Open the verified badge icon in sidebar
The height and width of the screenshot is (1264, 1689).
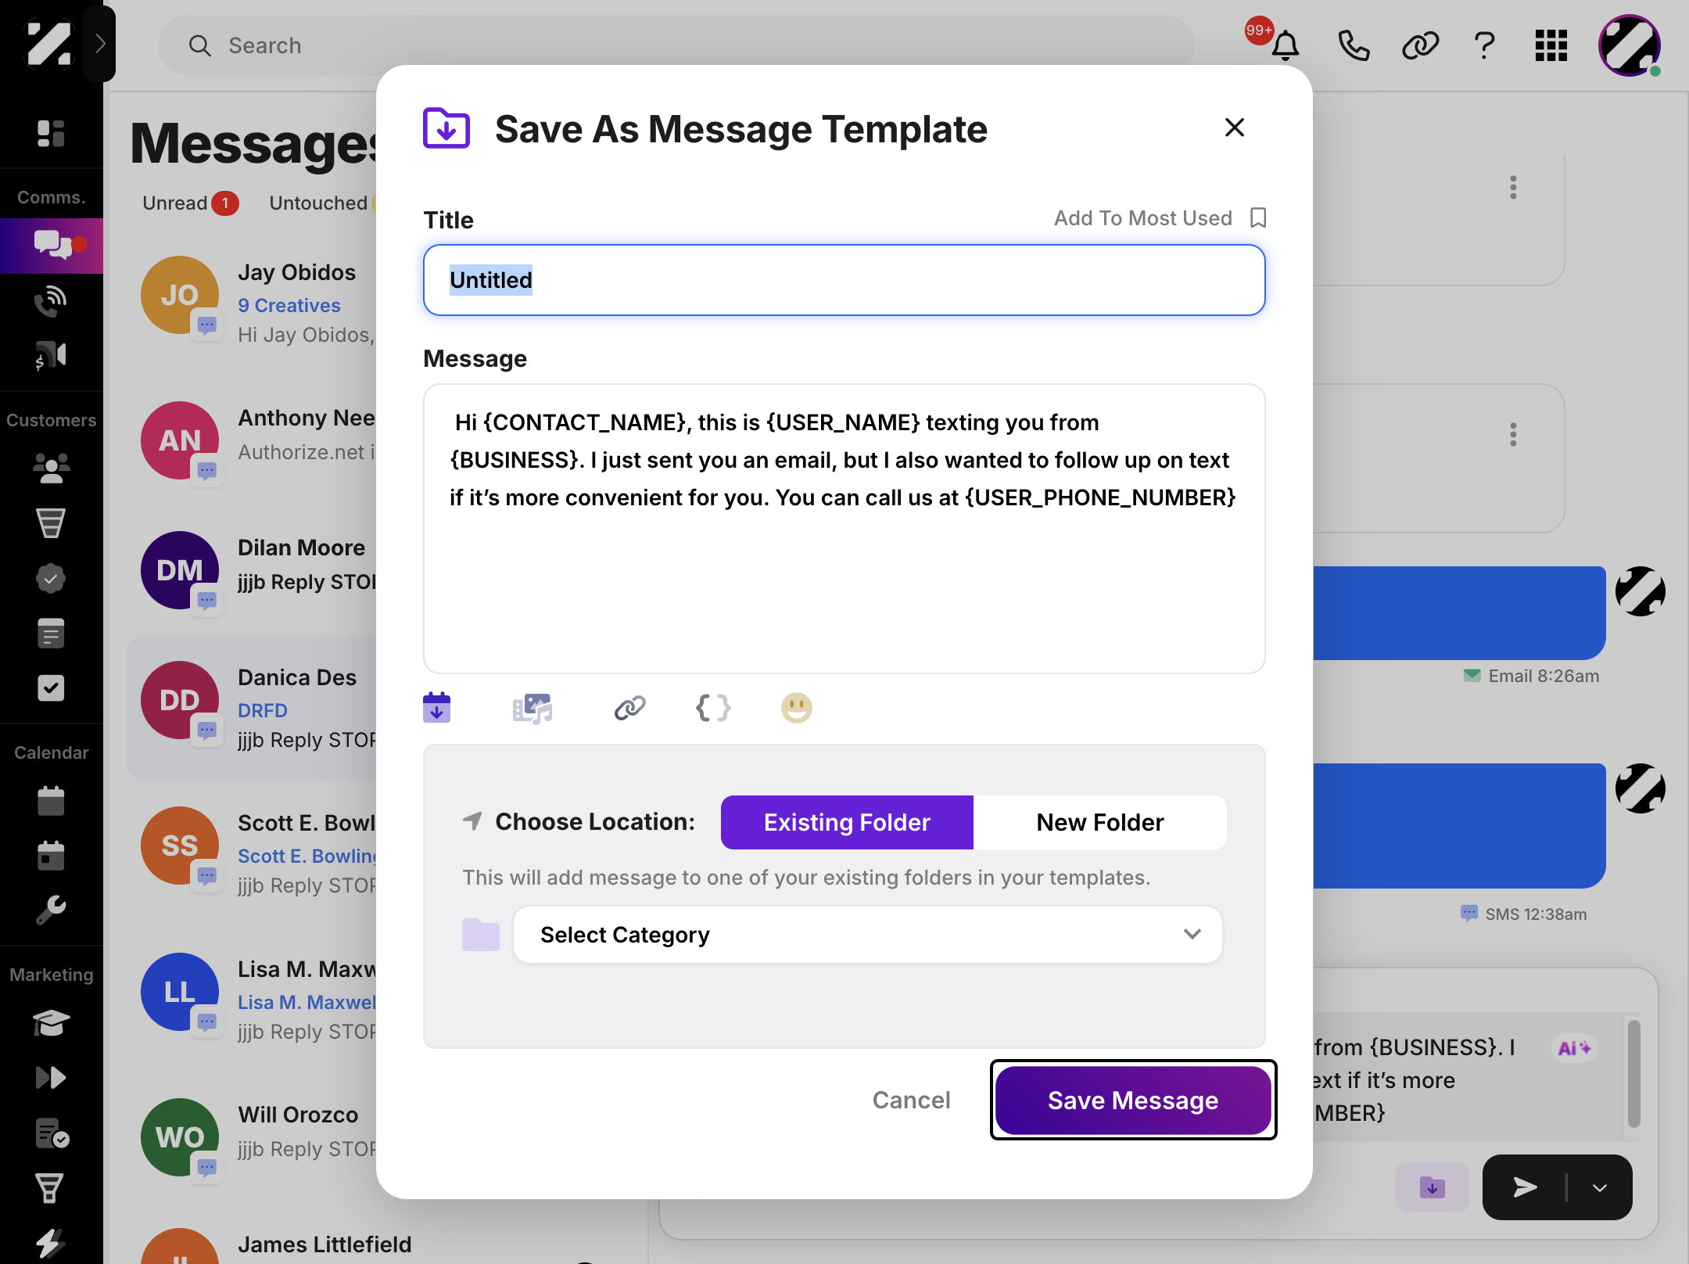coord(51,578)
